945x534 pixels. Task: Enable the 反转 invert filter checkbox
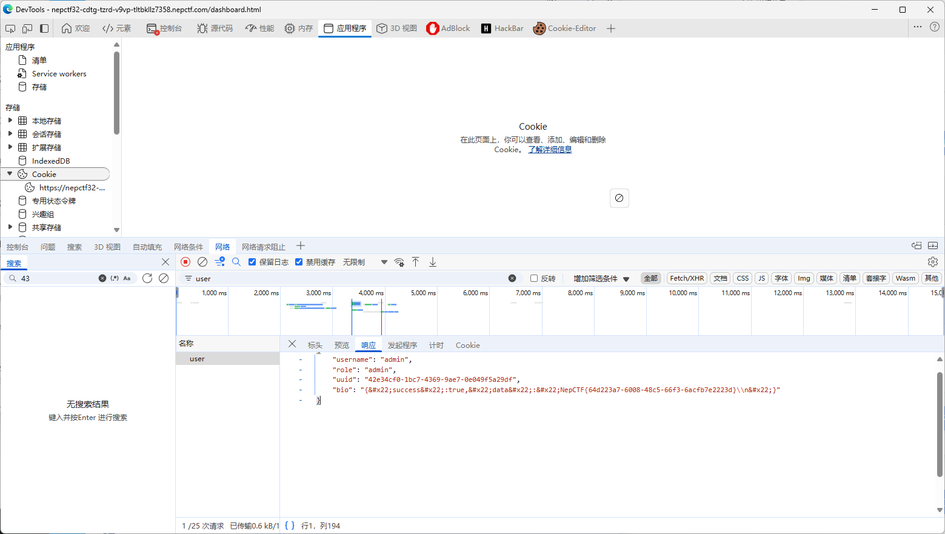(534, 278)
